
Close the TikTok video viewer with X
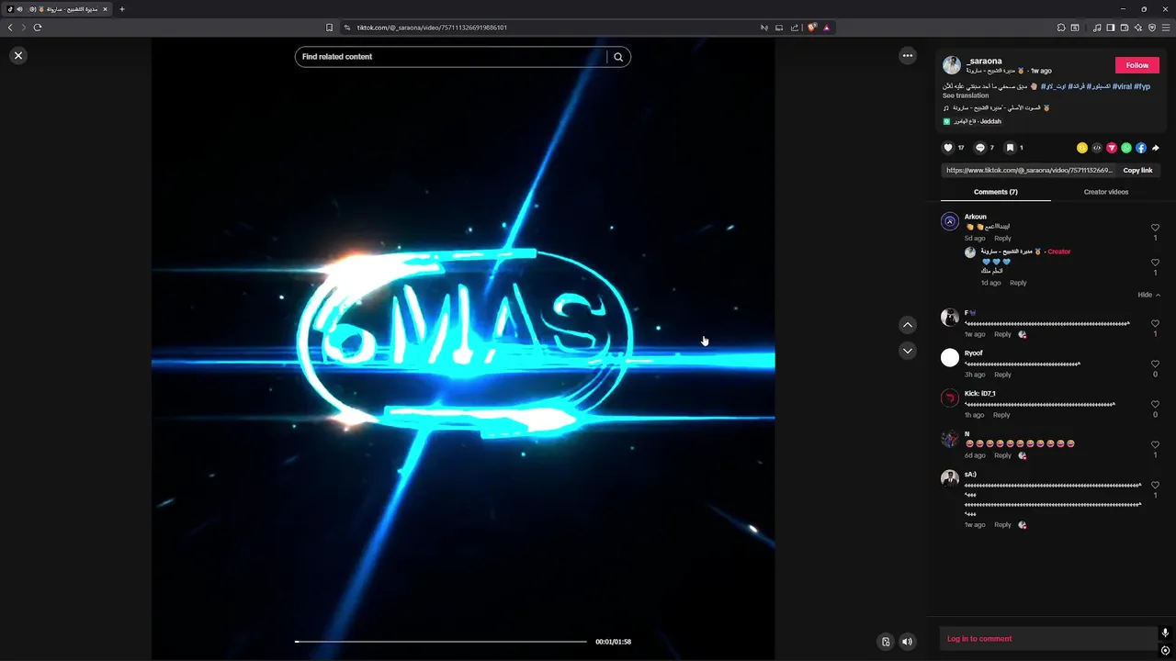point(18,55)
